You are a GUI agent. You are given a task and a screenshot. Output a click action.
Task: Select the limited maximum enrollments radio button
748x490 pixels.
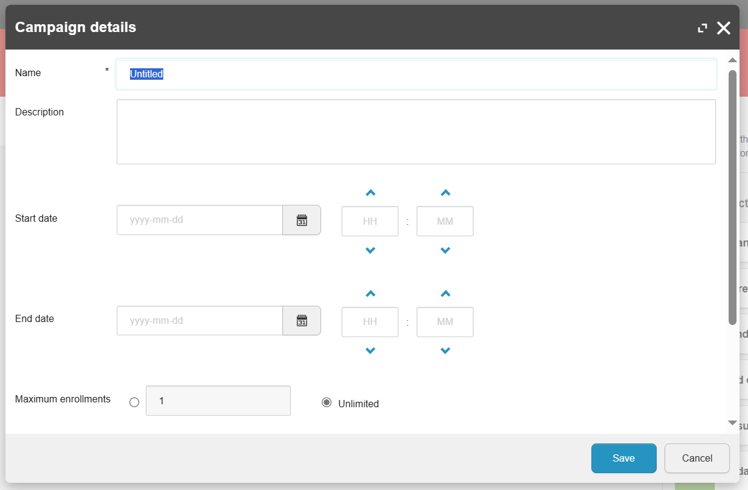[134, 402]
